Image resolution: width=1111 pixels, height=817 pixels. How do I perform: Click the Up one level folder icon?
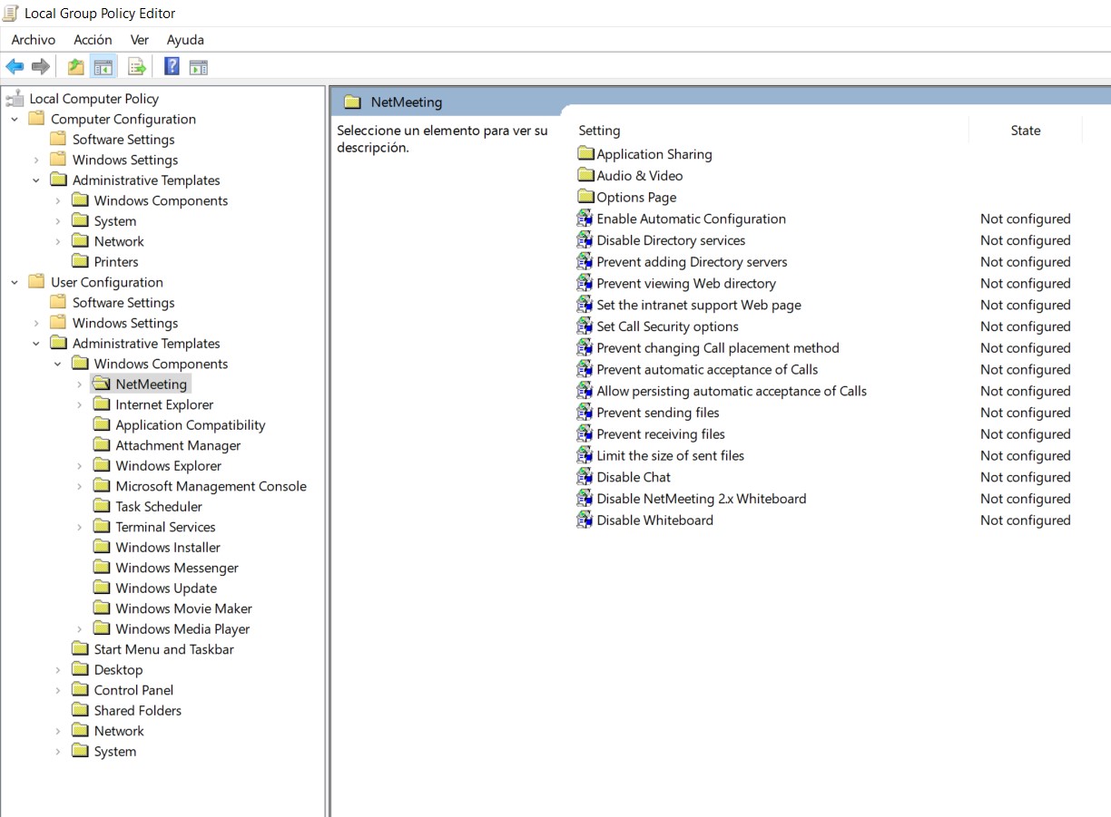pos(76,66)
